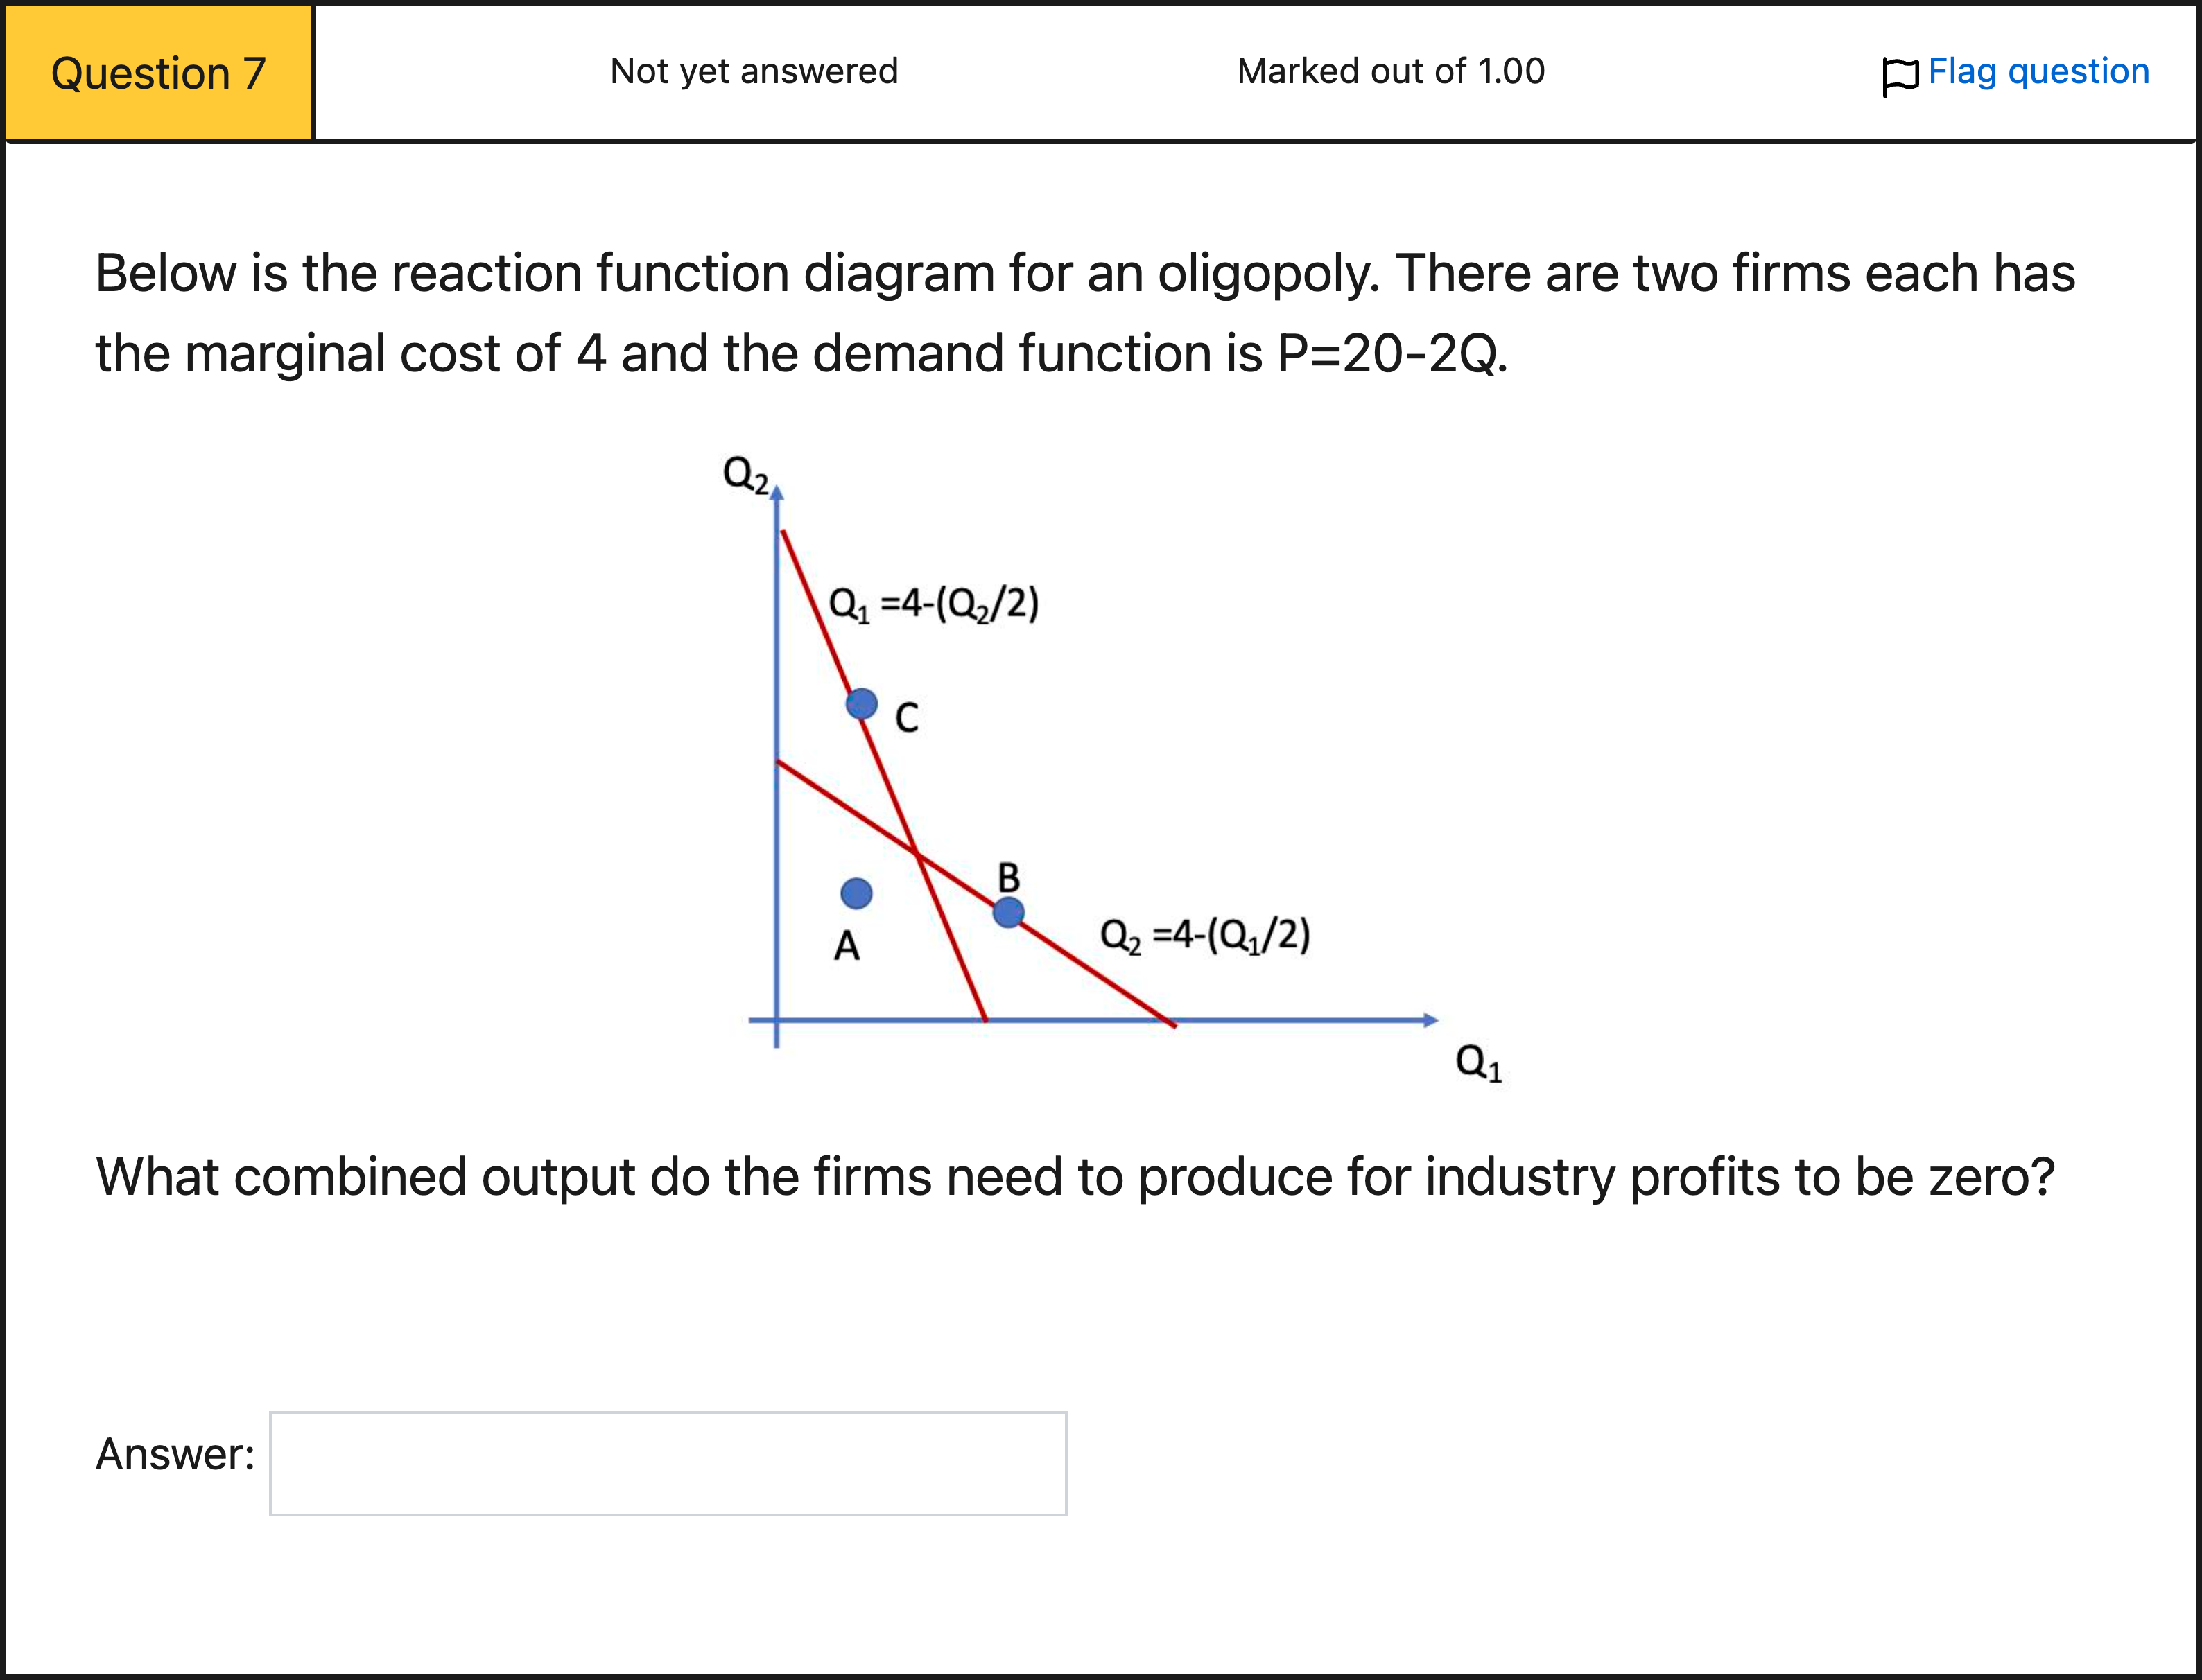Click inside the Answer input box

tap(667, 1462)
